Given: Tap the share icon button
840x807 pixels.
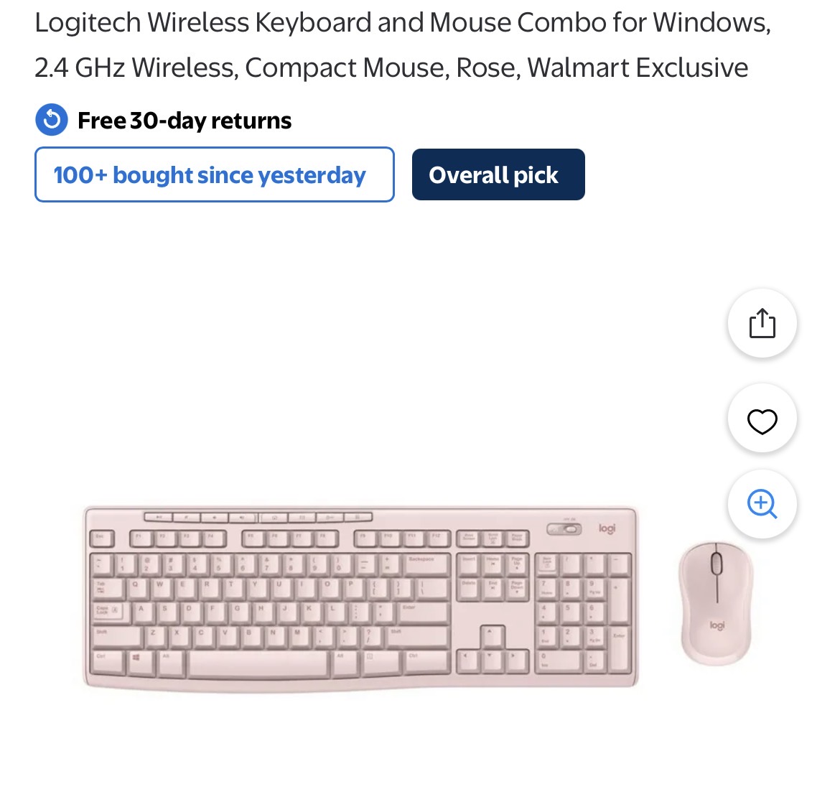Looking at the screenshot, I should pyautogui.click(x=762, y=323).
